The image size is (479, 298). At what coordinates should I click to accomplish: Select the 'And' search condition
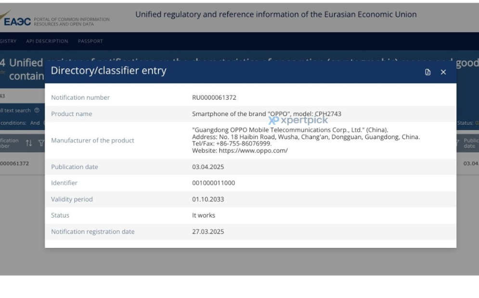tap(35, 123)
